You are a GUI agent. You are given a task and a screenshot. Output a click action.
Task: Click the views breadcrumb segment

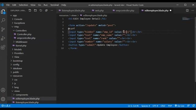(74, 16)
